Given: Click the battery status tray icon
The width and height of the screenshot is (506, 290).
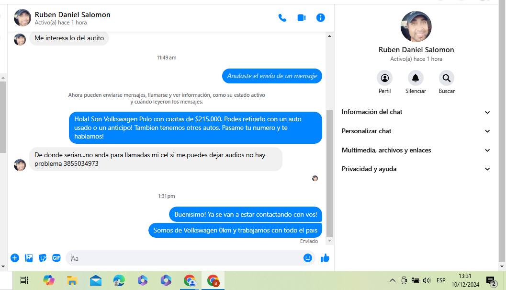Looking at the screenshot, I should click(x=416, y=280).
